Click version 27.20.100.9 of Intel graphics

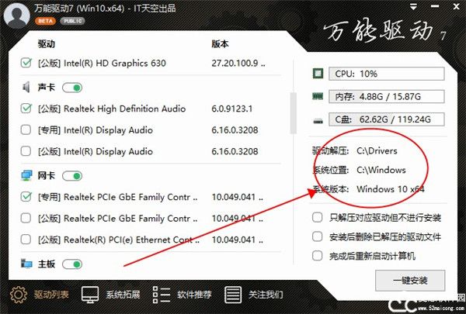click(238, 63)
